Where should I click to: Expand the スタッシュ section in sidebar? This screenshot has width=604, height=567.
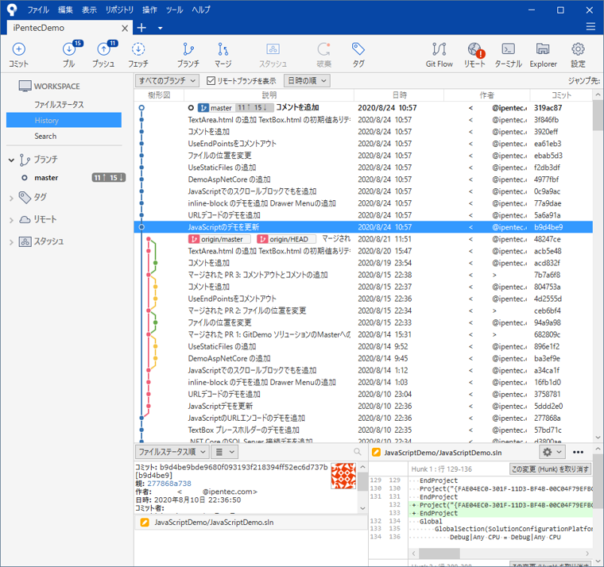(12, 241)
